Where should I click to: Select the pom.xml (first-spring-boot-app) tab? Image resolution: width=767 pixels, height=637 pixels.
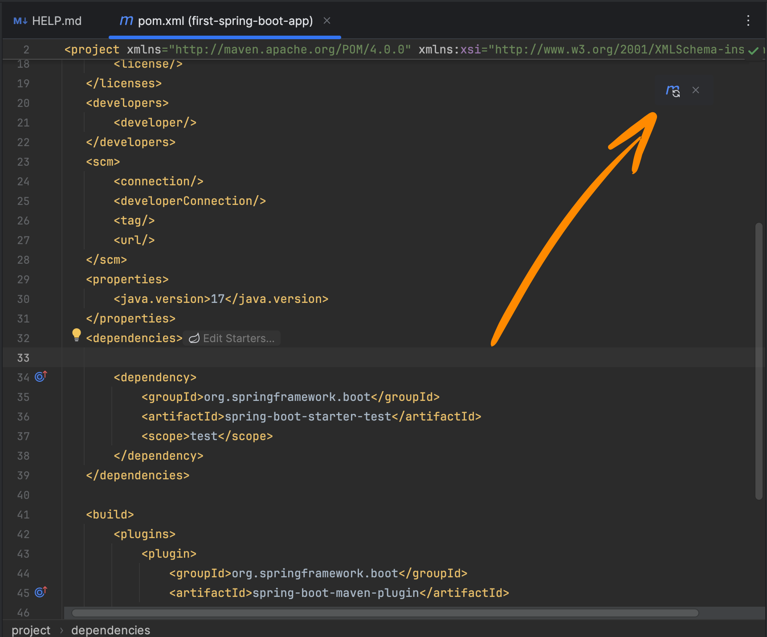(225, 21)
